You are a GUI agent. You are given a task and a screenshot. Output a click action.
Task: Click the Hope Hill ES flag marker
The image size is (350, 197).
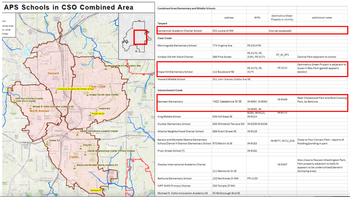point(91,114)
